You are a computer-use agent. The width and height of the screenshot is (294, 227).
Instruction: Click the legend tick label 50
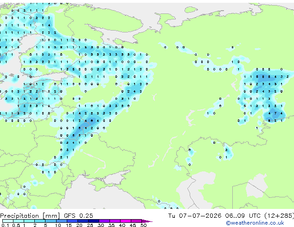coord(144,225)
